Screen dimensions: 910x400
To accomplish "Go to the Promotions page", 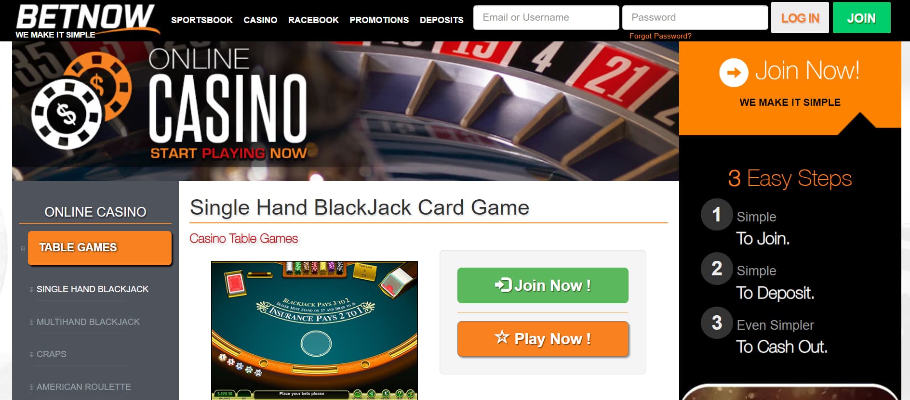I will (379, 20).
